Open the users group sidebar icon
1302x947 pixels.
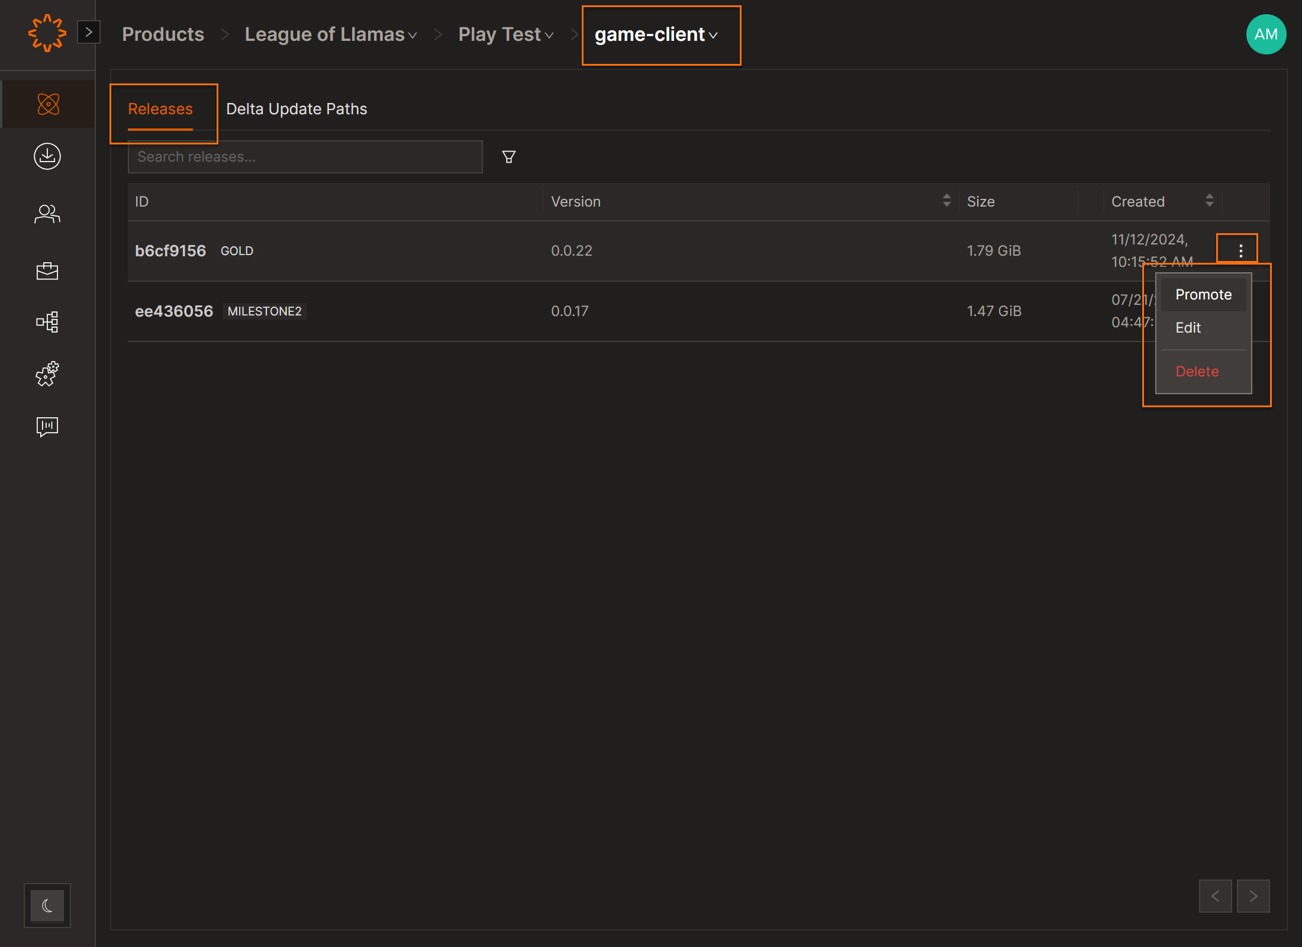47,214
